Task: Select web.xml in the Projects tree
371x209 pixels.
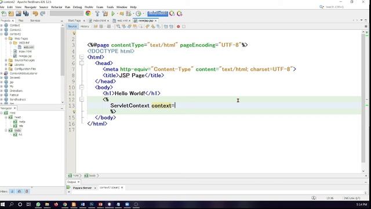Action: [x=28, y=47]
